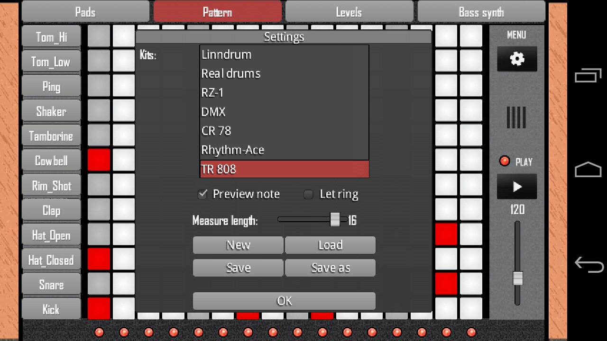The image size is (607, 341).
Task: Adjust the Measure length slider
Action: tap(335, 220)
